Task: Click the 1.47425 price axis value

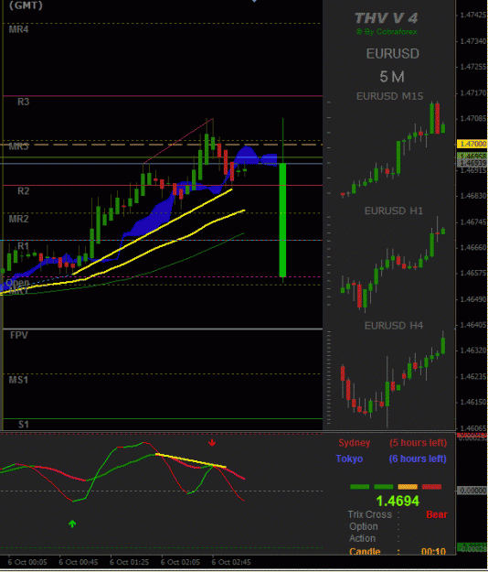Action: tap(473, 15)
